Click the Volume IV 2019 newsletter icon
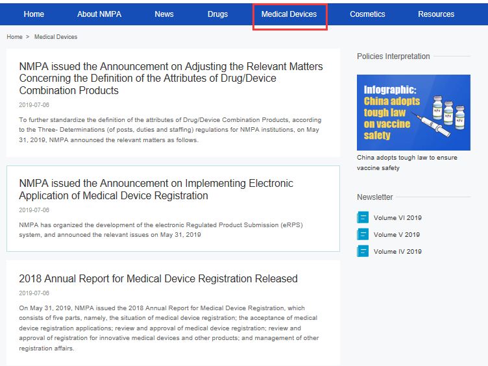Viewport: 488px width, 366px height. pos(363,252)
